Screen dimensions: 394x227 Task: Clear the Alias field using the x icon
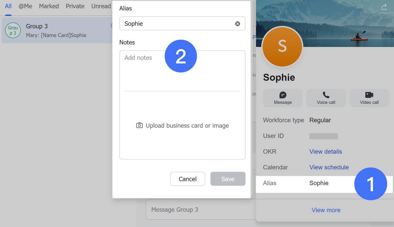[237, 23]
